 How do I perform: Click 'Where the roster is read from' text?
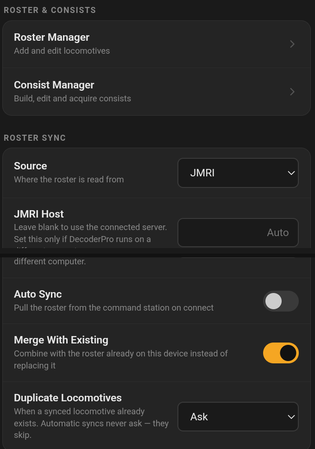[69, 180]
